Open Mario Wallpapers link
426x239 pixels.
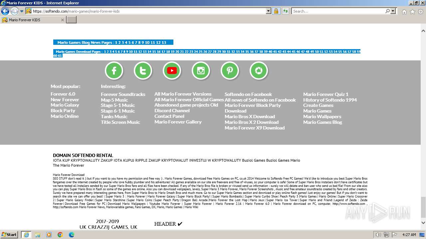pyautogui.click(x=322, y=117)
